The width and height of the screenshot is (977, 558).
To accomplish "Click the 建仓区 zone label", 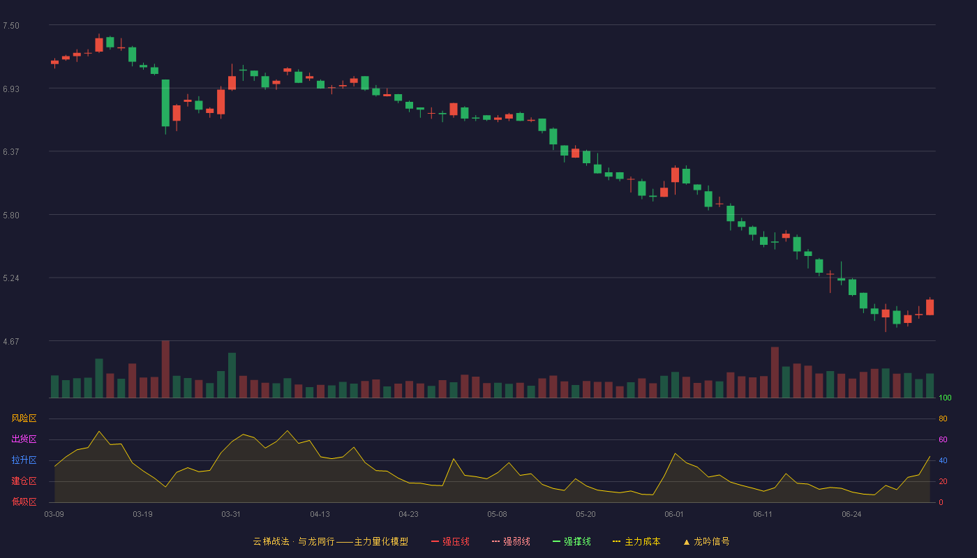I will pyautogui.click(x=24, y=481).
